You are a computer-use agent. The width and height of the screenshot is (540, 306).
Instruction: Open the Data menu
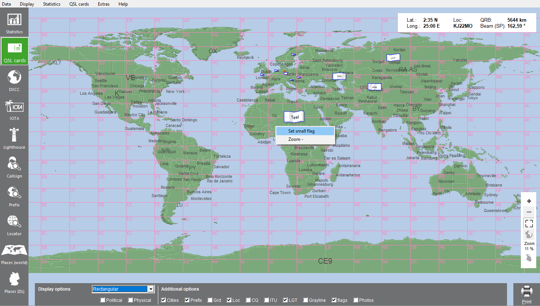tap(6, 4)
